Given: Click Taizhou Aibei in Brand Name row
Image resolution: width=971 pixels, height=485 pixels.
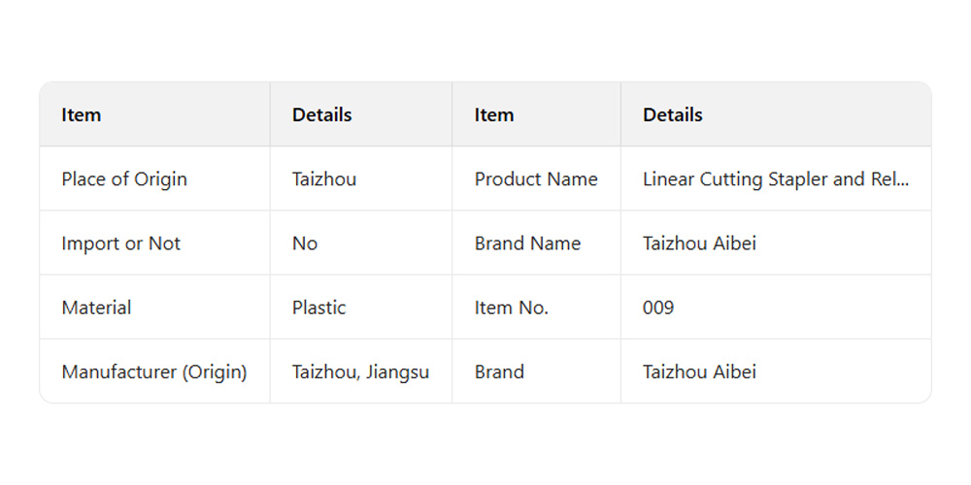Looking at the screenshot, I should (699, 243).
